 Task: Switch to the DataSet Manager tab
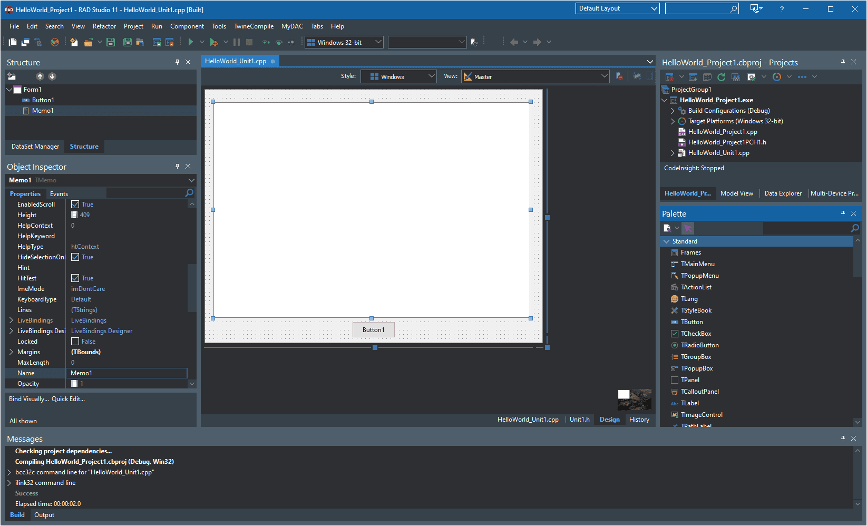[35, 147]
